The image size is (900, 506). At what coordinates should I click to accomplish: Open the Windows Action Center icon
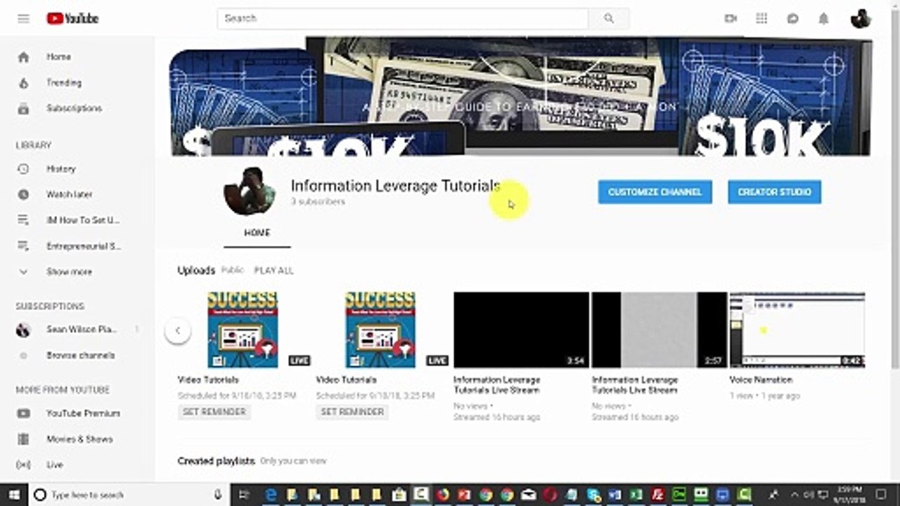(880, 495)
